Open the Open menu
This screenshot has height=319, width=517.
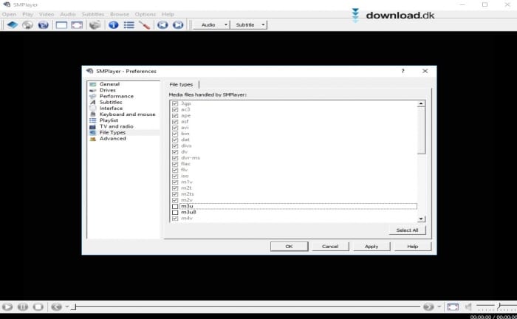pyautogui.click(x=9, y=14)
